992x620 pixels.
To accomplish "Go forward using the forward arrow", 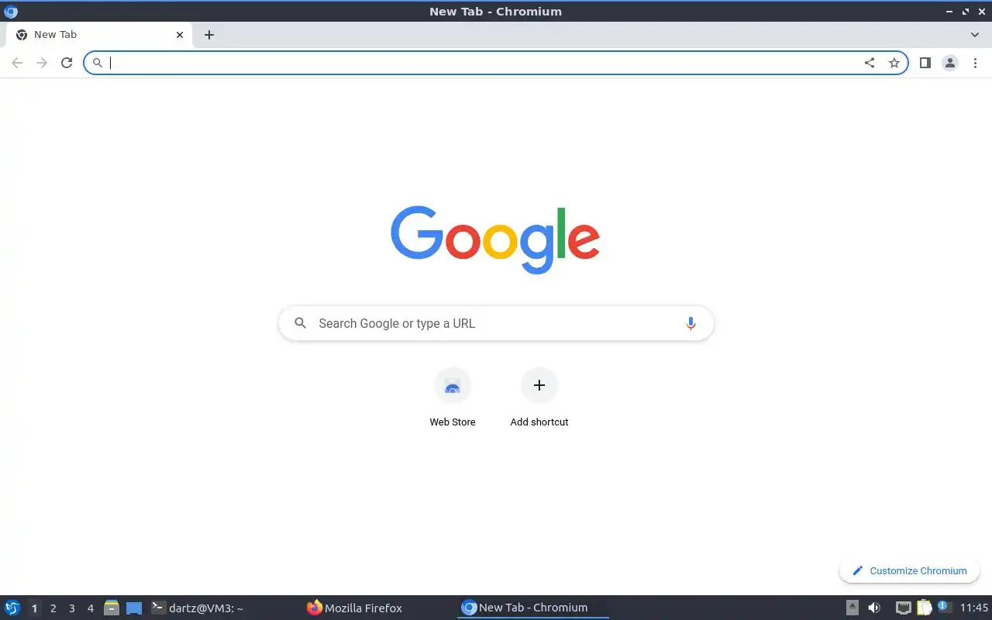I will point(42,63).
